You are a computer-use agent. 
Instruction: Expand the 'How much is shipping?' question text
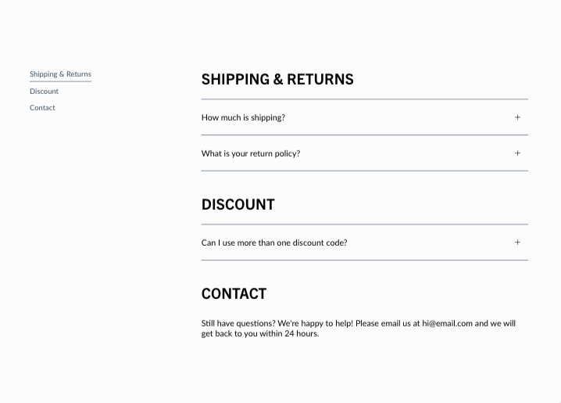coord(243,117)
